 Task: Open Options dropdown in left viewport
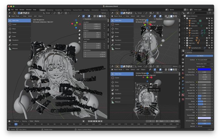point(104,13)
